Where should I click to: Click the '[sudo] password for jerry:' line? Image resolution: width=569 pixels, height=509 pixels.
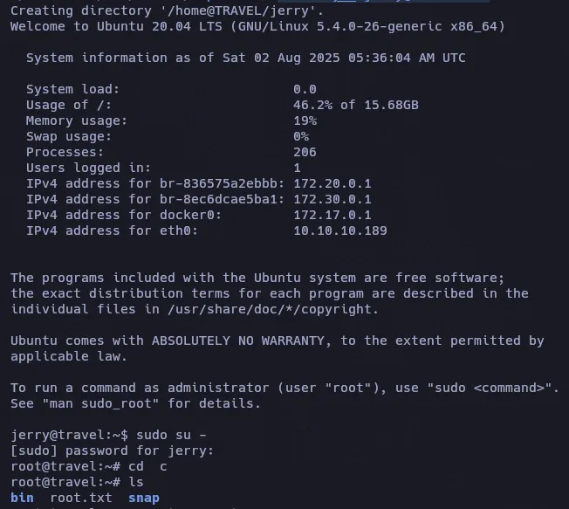112,451
